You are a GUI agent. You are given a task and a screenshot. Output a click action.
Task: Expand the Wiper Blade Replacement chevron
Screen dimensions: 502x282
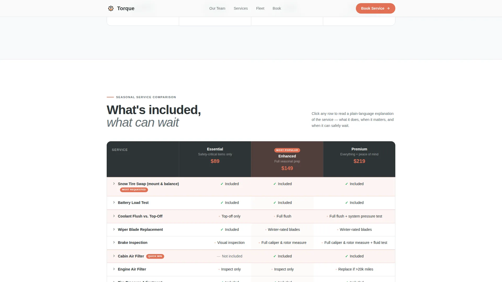pyautogui.click(x=114, y=230)
